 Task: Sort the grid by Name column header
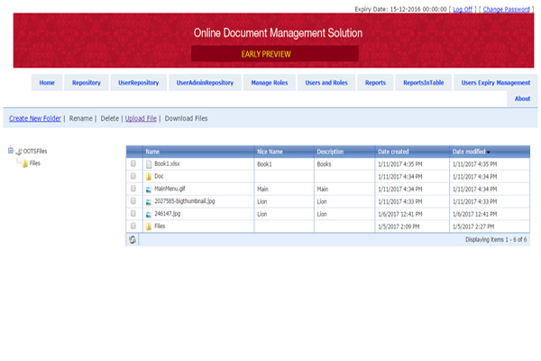tap(152, 152)
